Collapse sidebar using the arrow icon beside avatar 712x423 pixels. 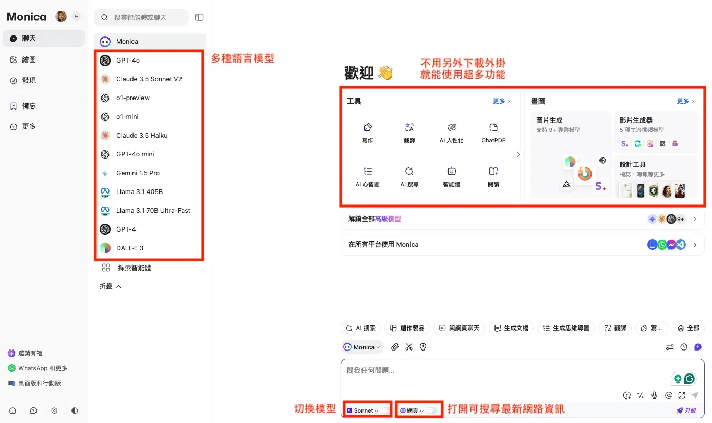click(76, 17)
